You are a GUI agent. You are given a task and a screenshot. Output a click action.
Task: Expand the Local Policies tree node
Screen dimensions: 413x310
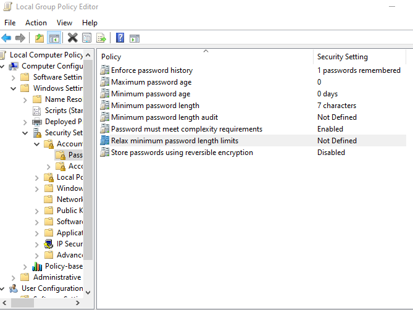[37, 177]
